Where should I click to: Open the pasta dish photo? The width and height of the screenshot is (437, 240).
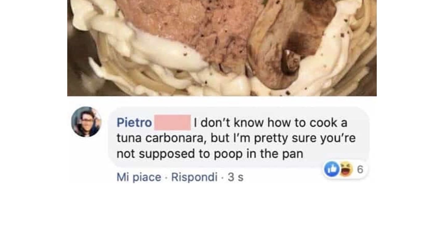[x=222, y=48]
